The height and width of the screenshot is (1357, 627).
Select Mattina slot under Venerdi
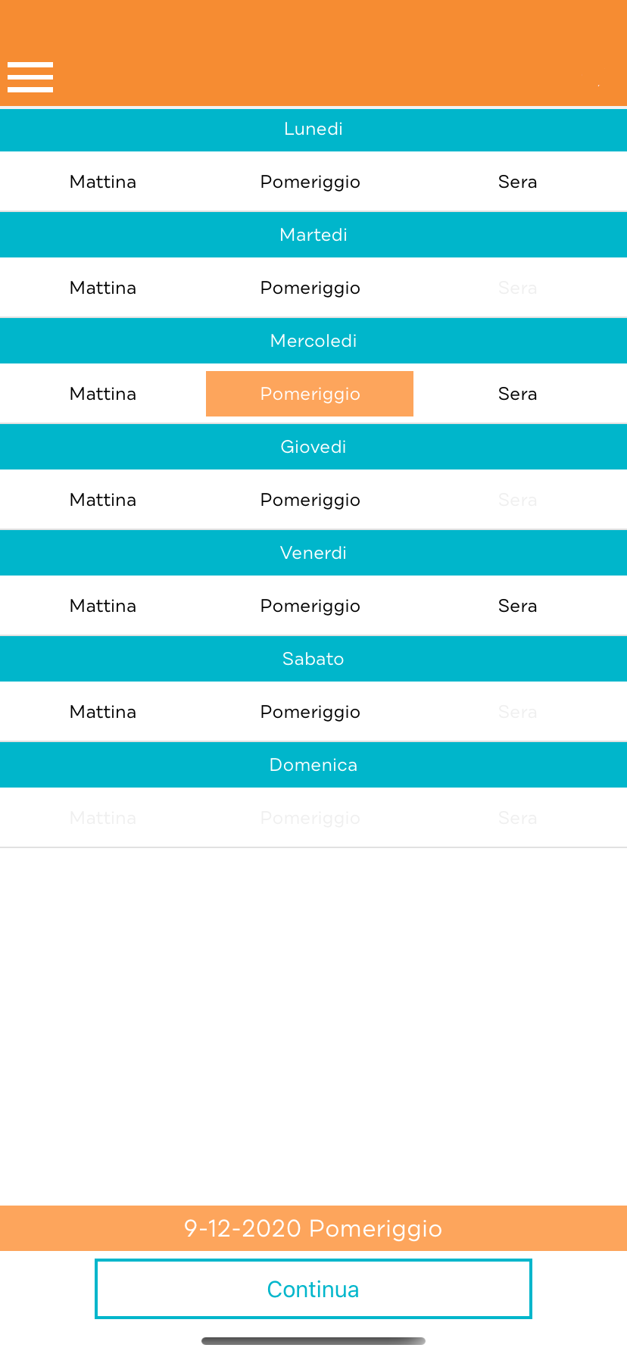tap(103, 606)
